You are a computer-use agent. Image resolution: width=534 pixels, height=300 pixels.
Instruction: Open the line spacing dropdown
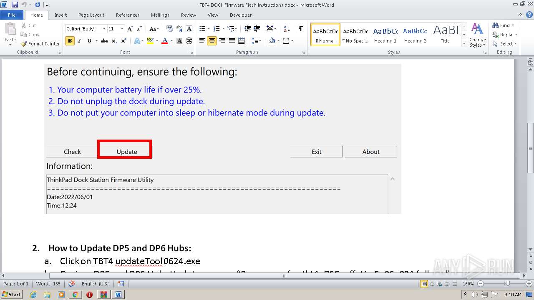point(257,41)
